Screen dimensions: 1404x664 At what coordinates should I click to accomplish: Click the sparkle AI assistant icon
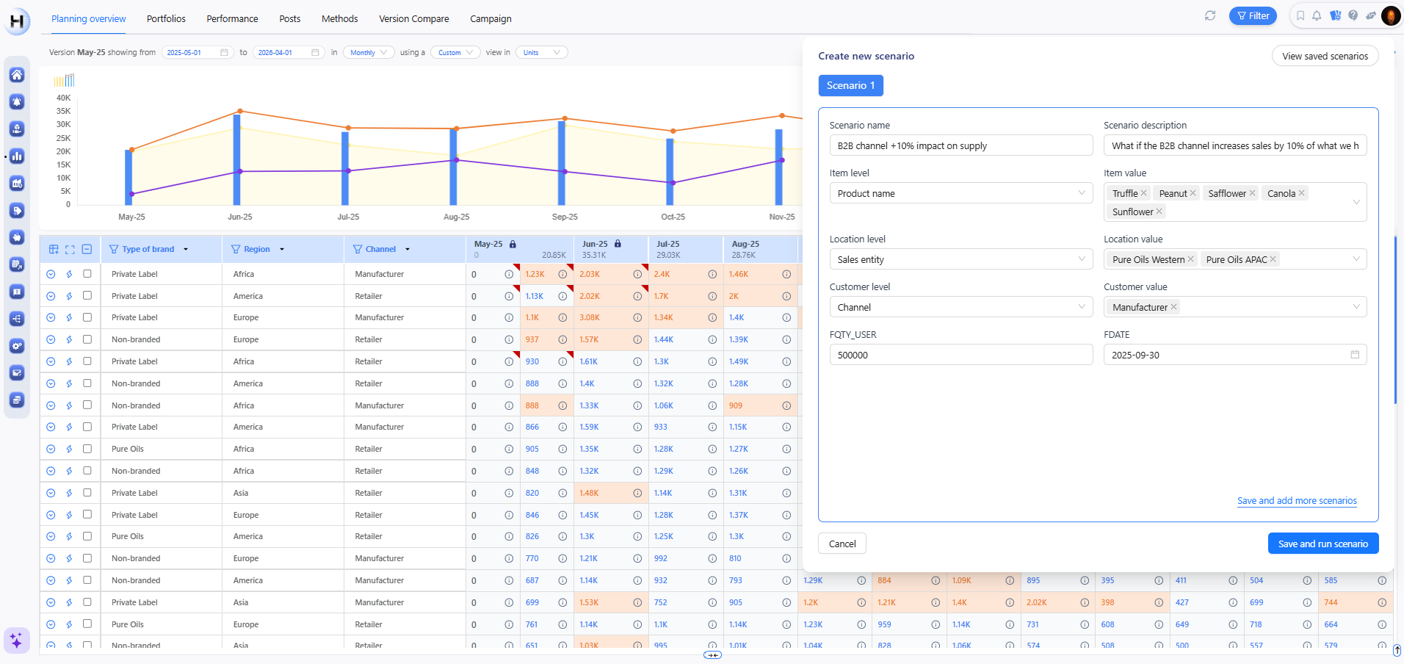[x=16, y=640]
